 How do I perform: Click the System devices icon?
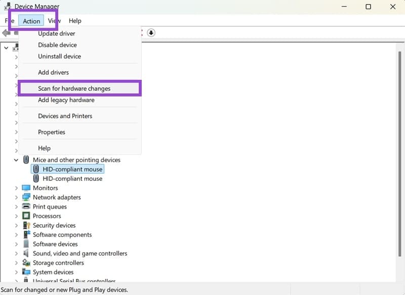26,272
